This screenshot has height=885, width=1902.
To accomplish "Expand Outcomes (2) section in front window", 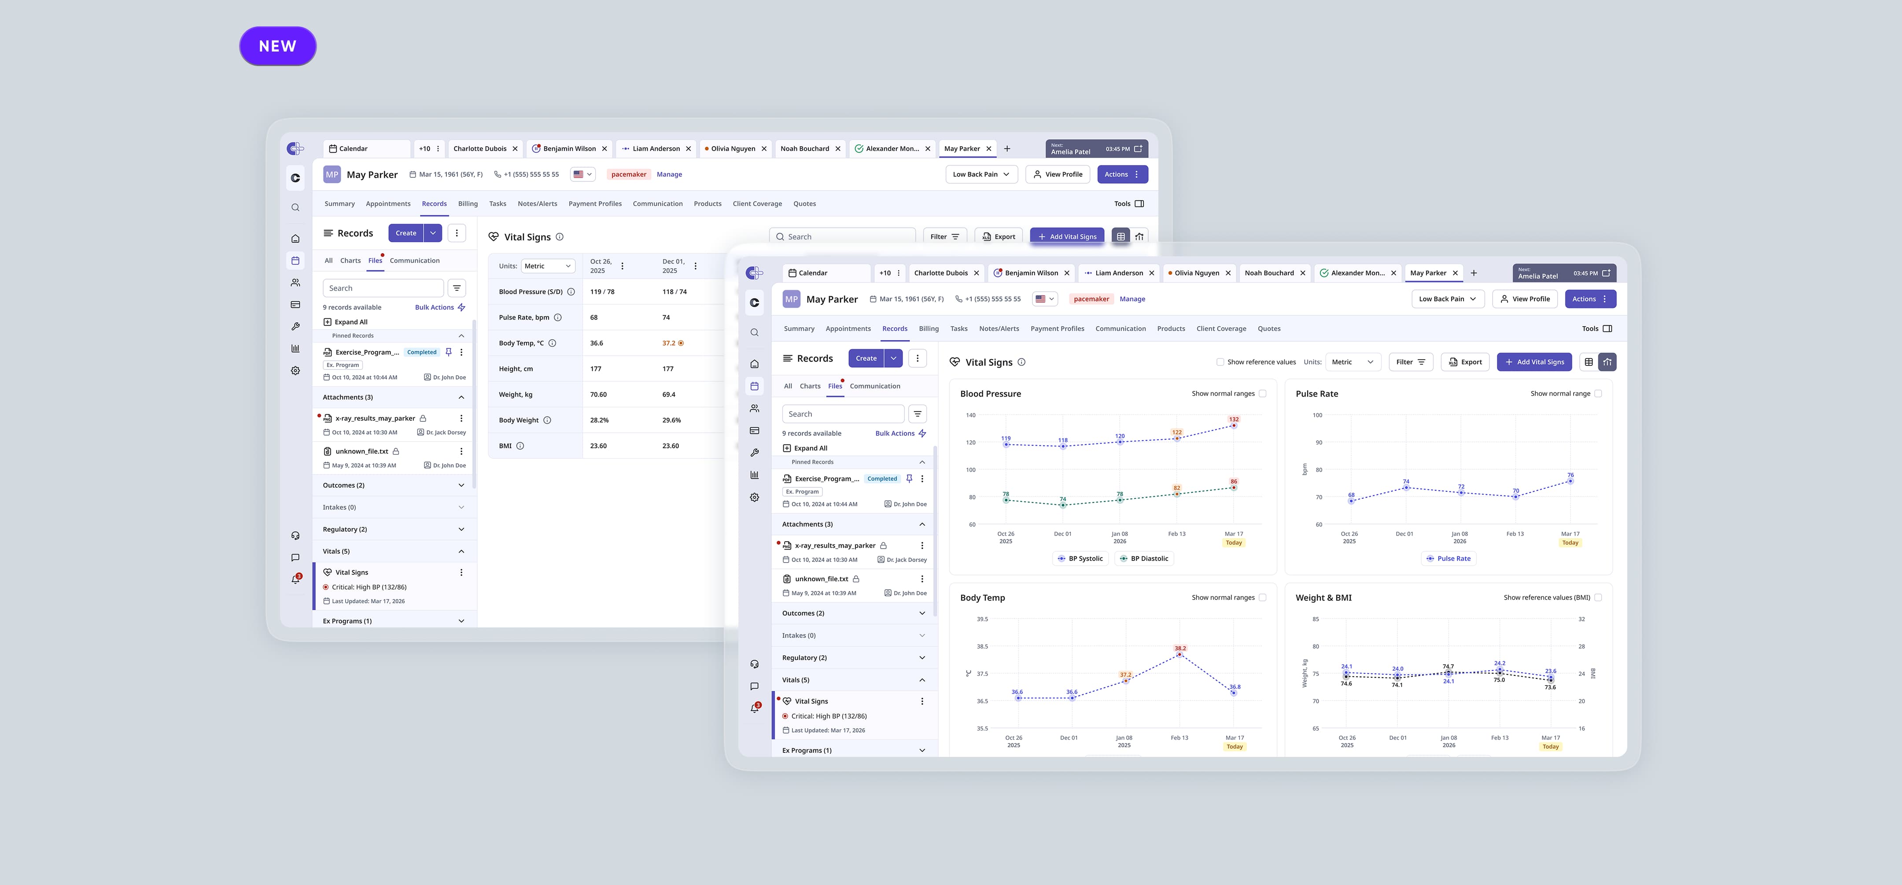I will tap(922, 613).
